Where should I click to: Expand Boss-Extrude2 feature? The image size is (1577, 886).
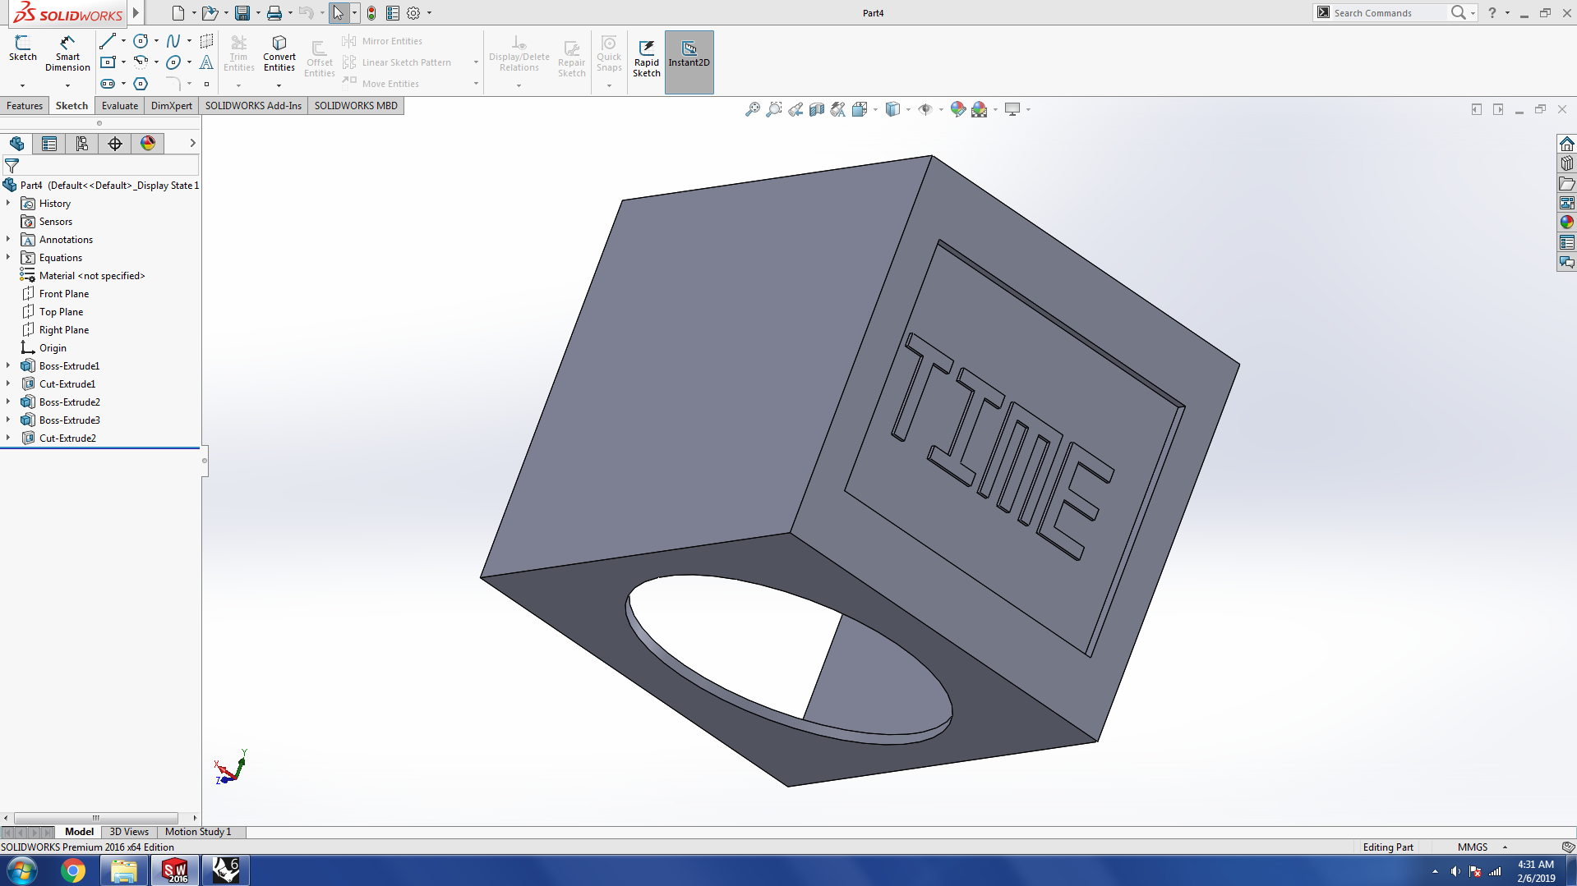[x=8, y=402]
